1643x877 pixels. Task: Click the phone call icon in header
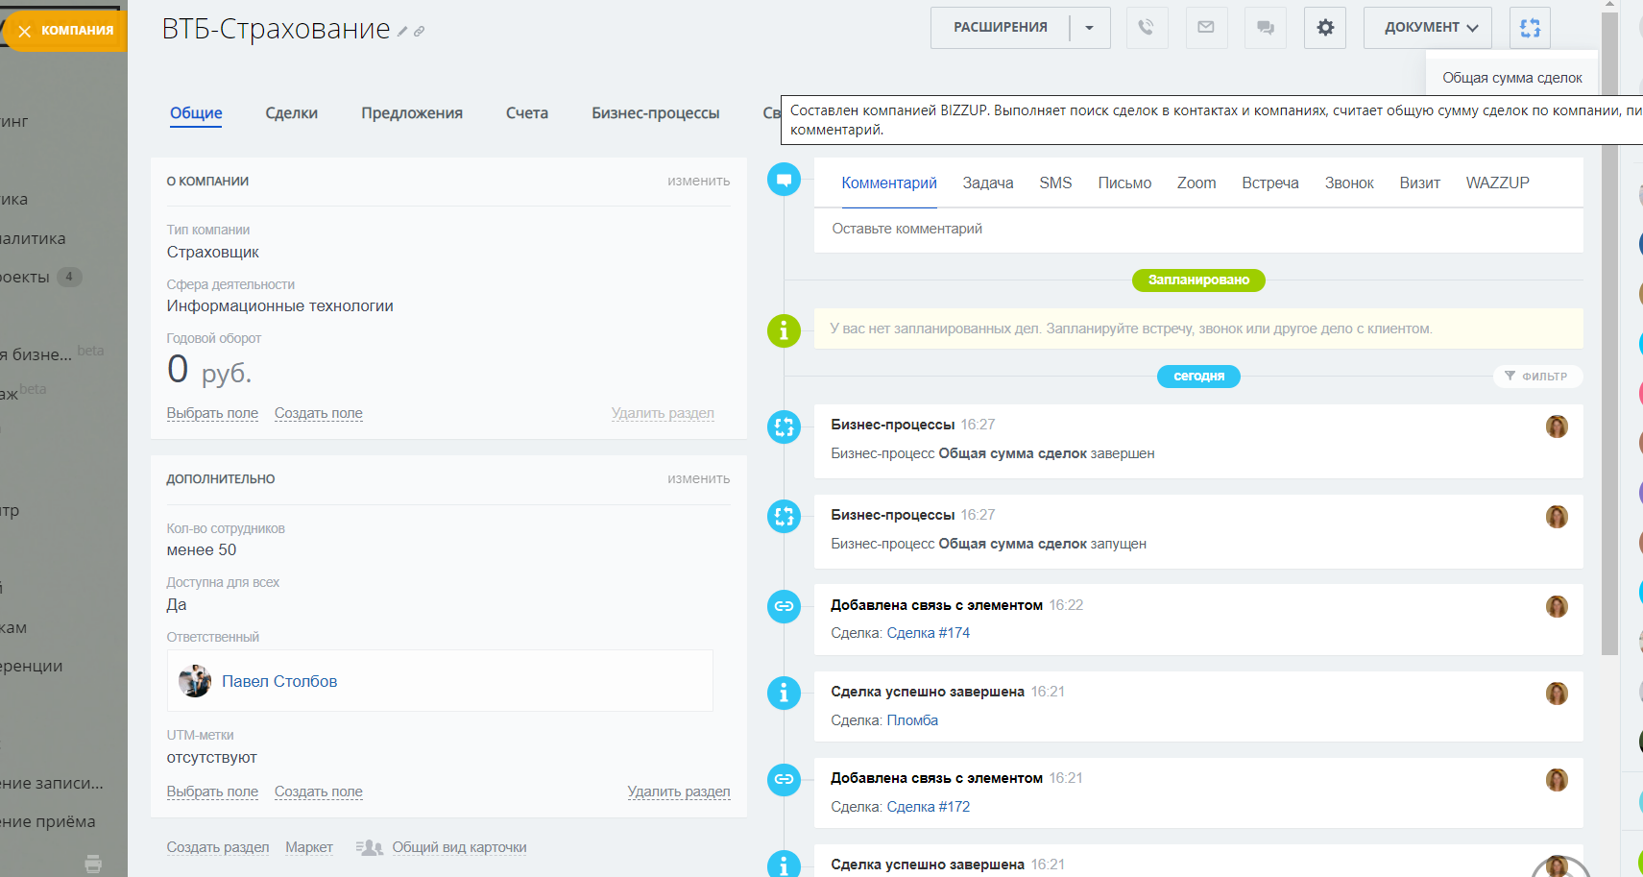pyautogui.click(x=1146, y=28)
